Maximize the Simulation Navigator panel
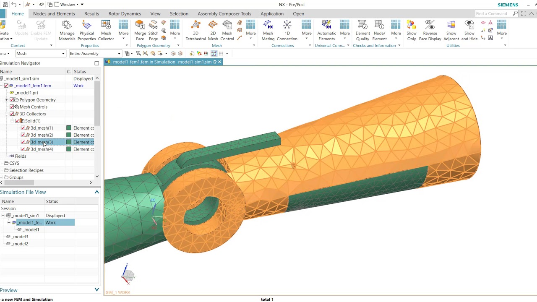This screenshot has width=537, height=302. [x=96, y=63]
